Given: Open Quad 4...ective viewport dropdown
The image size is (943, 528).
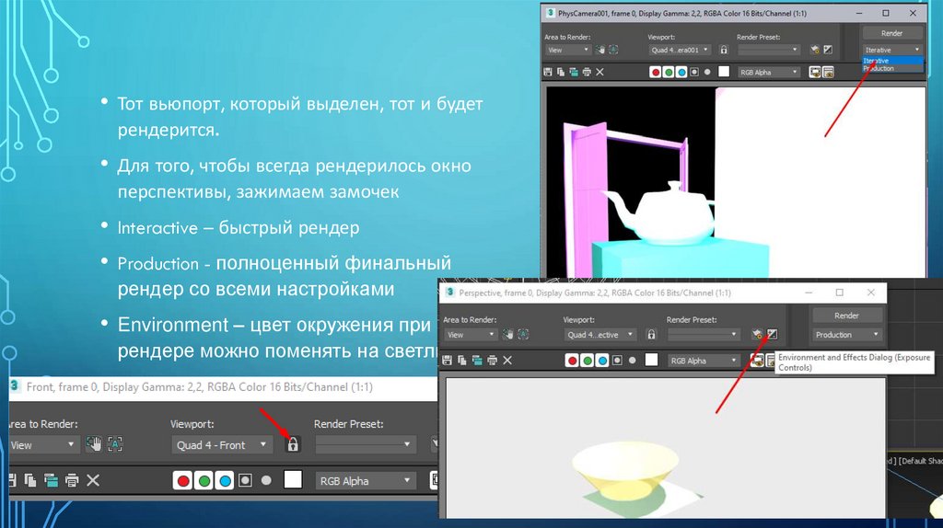Looking at the screenshot, I should point(600,335).
